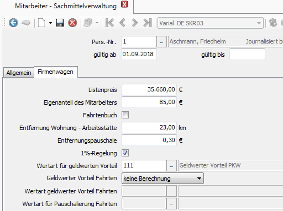This screenshot has width=283, height=211.
Task: Expand the arrow beside the copy icon
Action: 97,23
